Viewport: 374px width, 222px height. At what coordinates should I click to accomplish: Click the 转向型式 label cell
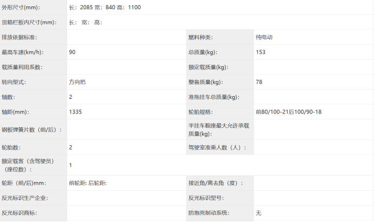click(14, 82)
